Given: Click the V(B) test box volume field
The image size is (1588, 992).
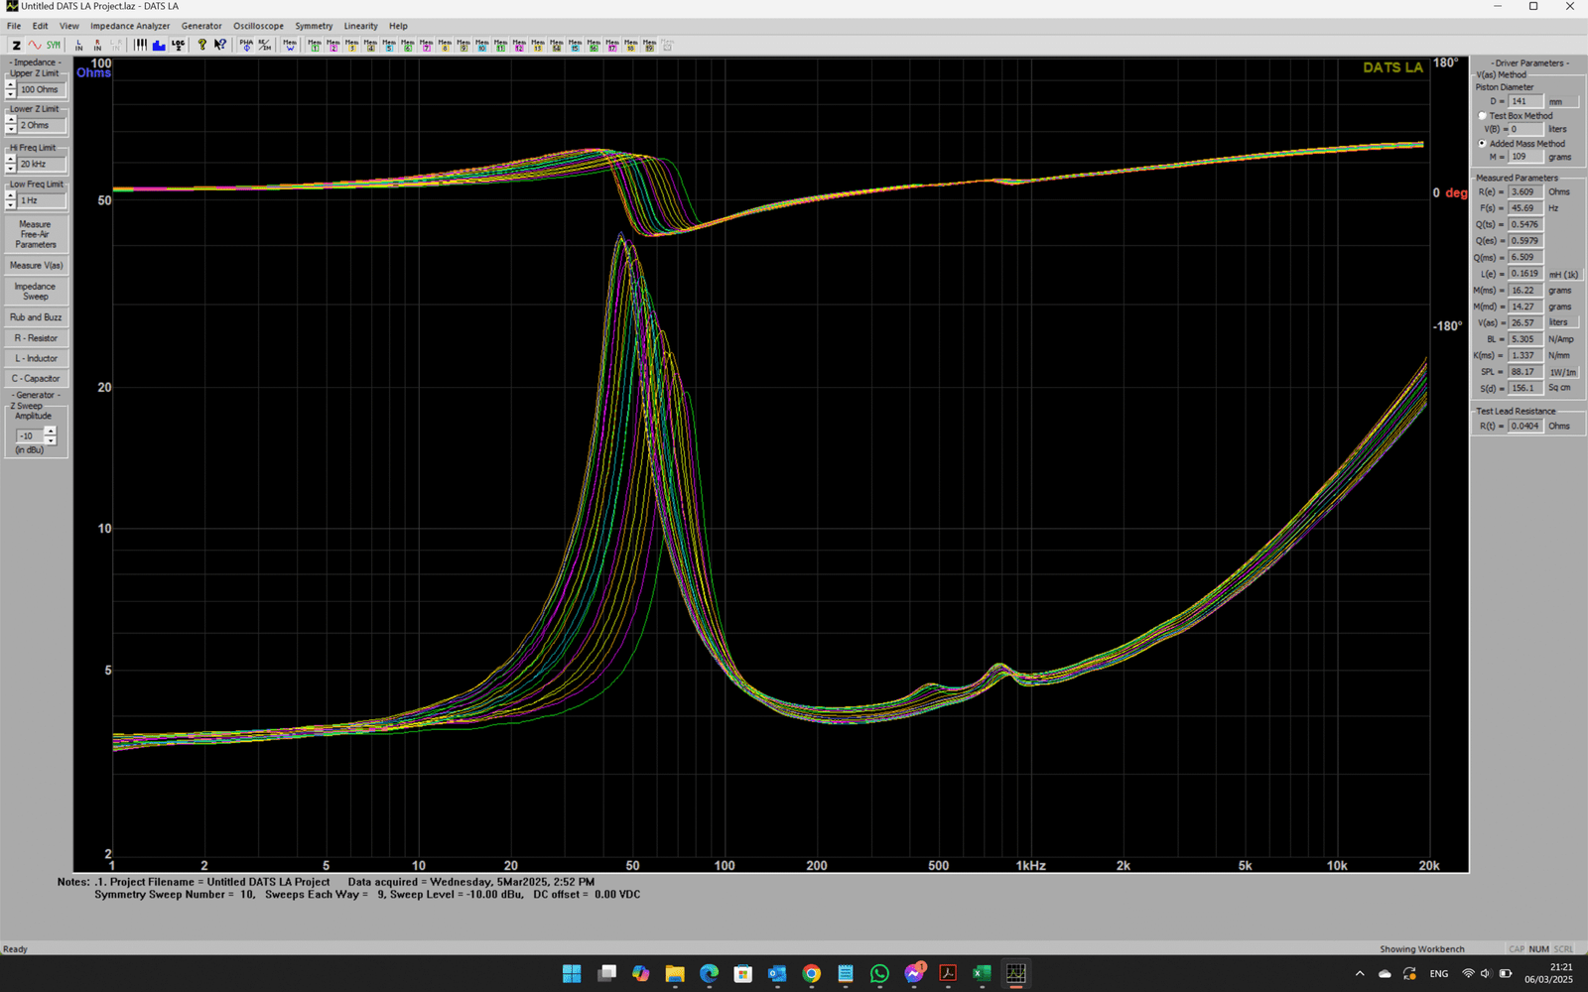Looking at the screenshot, I should (1525, 129).
